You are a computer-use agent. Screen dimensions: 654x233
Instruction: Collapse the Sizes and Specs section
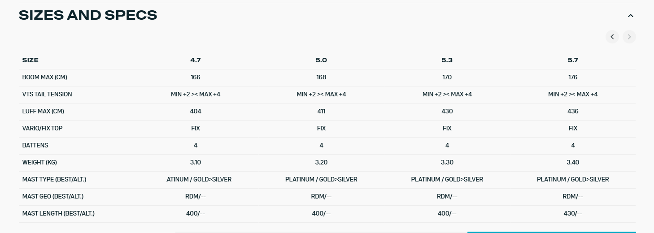coord(630,16)
